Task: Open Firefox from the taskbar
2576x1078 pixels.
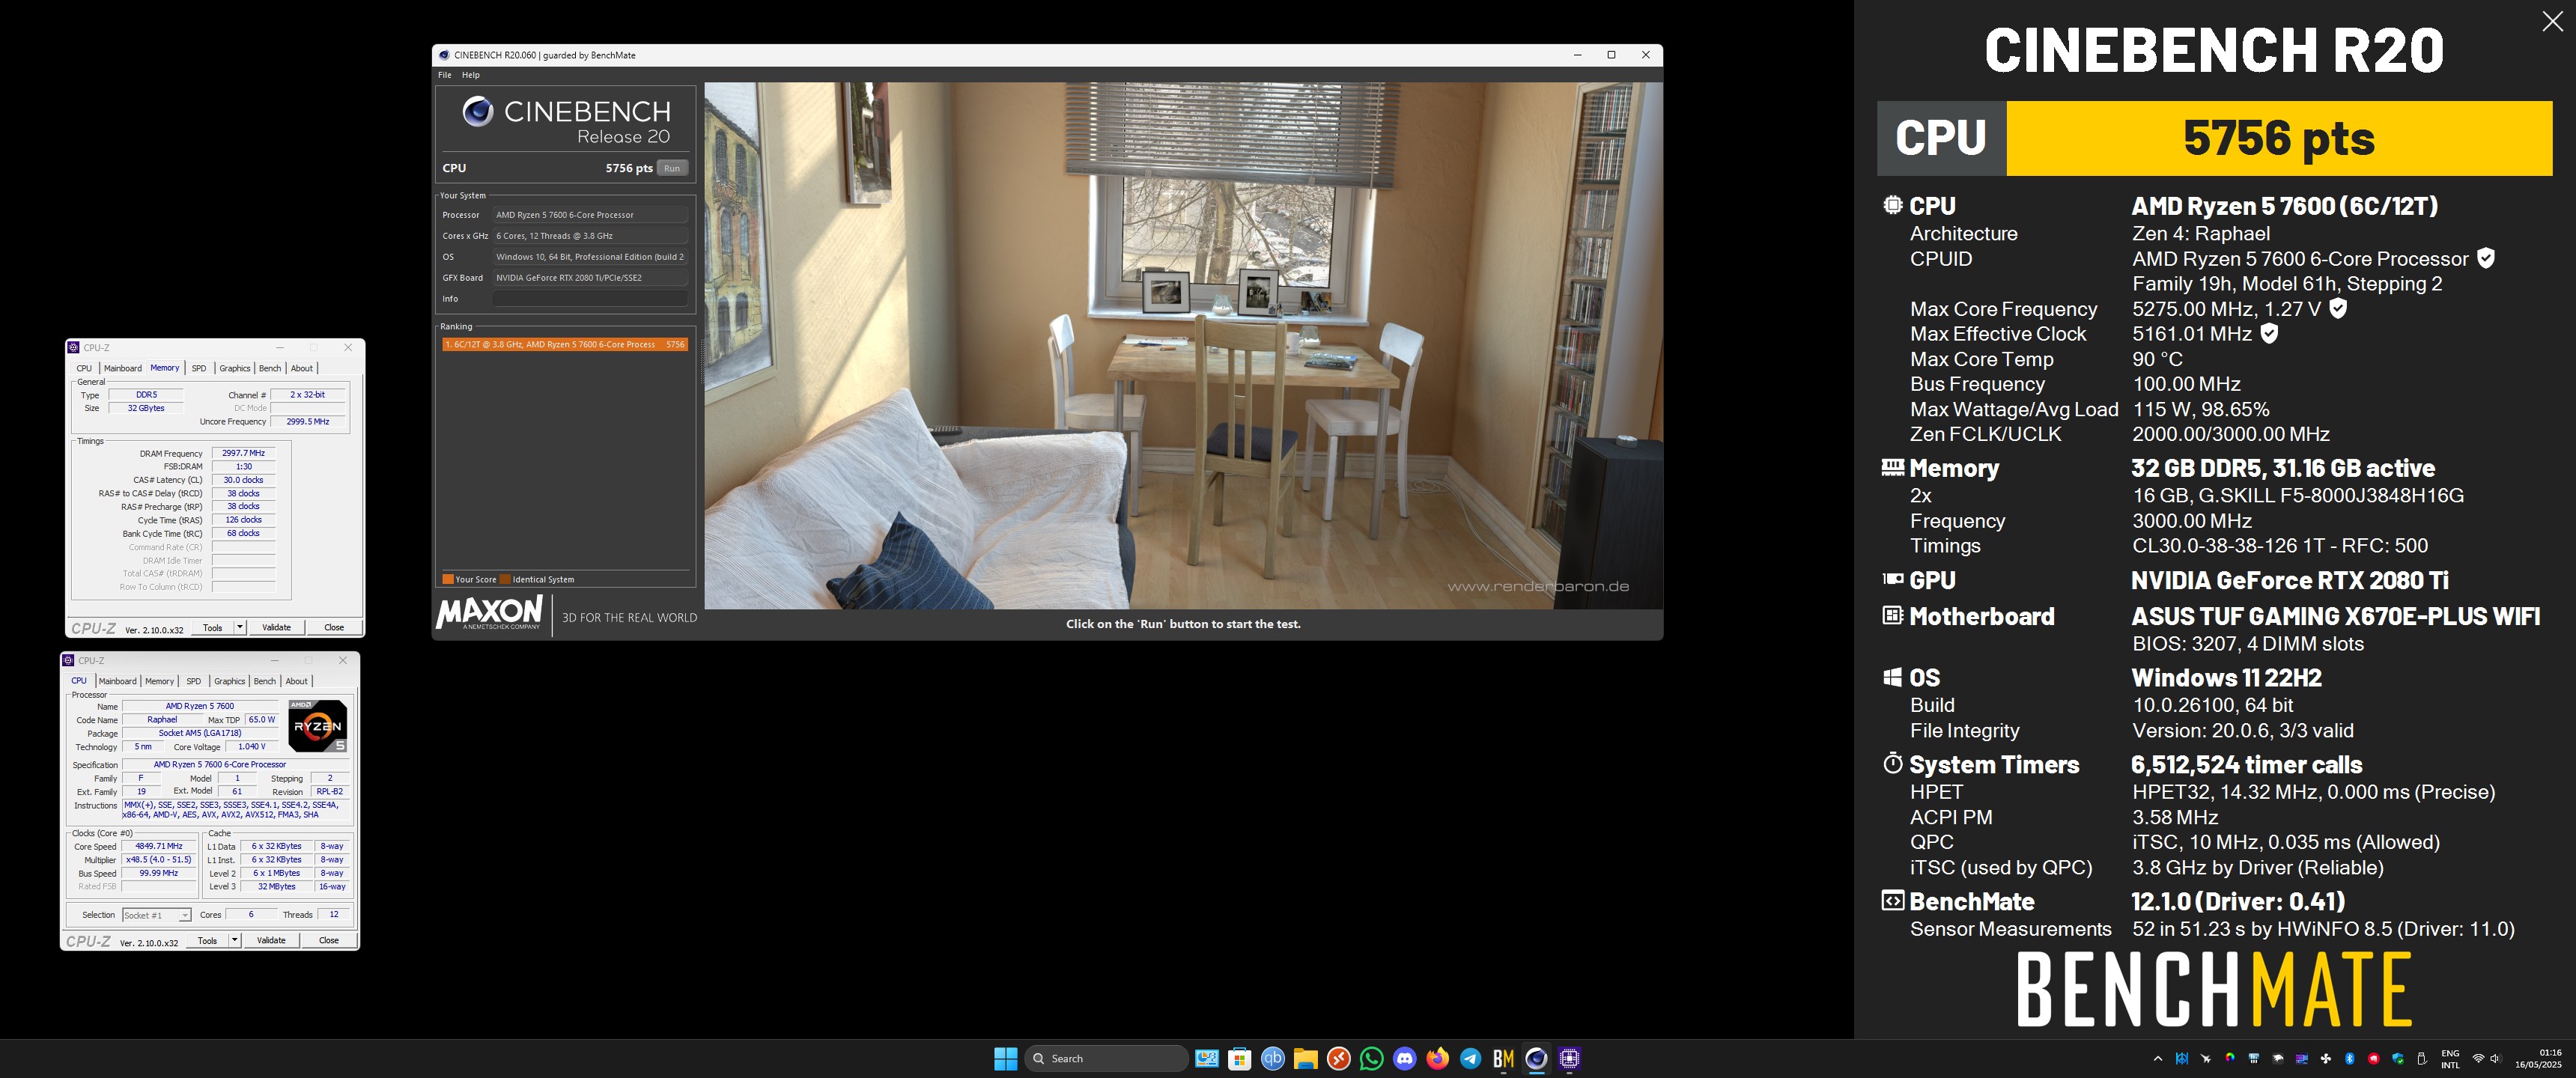Action: point(1437,1058)
